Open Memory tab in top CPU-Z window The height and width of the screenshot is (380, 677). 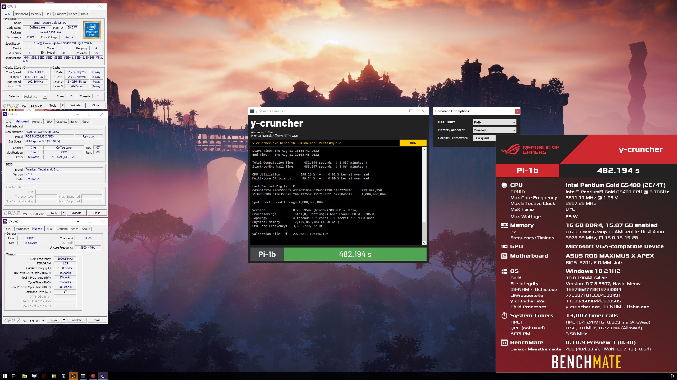[36, 14]
